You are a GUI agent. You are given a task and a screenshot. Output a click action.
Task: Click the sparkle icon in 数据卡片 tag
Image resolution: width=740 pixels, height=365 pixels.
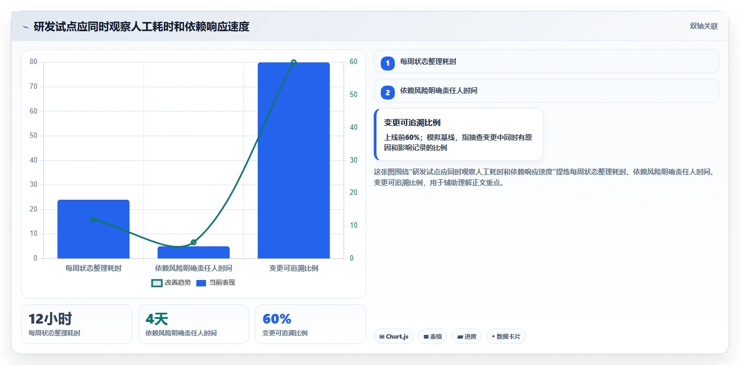coord(494,336)
